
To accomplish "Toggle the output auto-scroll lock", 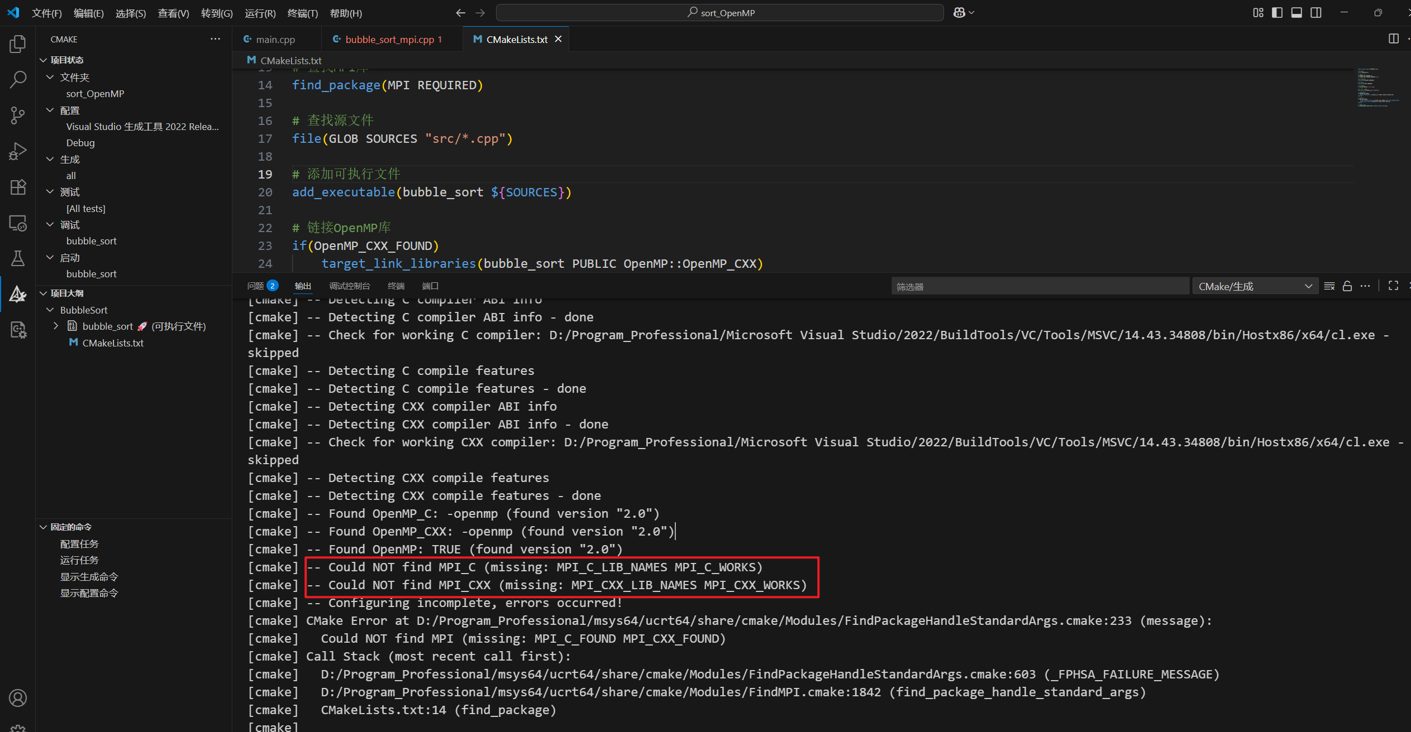I will coord(1347,286).
